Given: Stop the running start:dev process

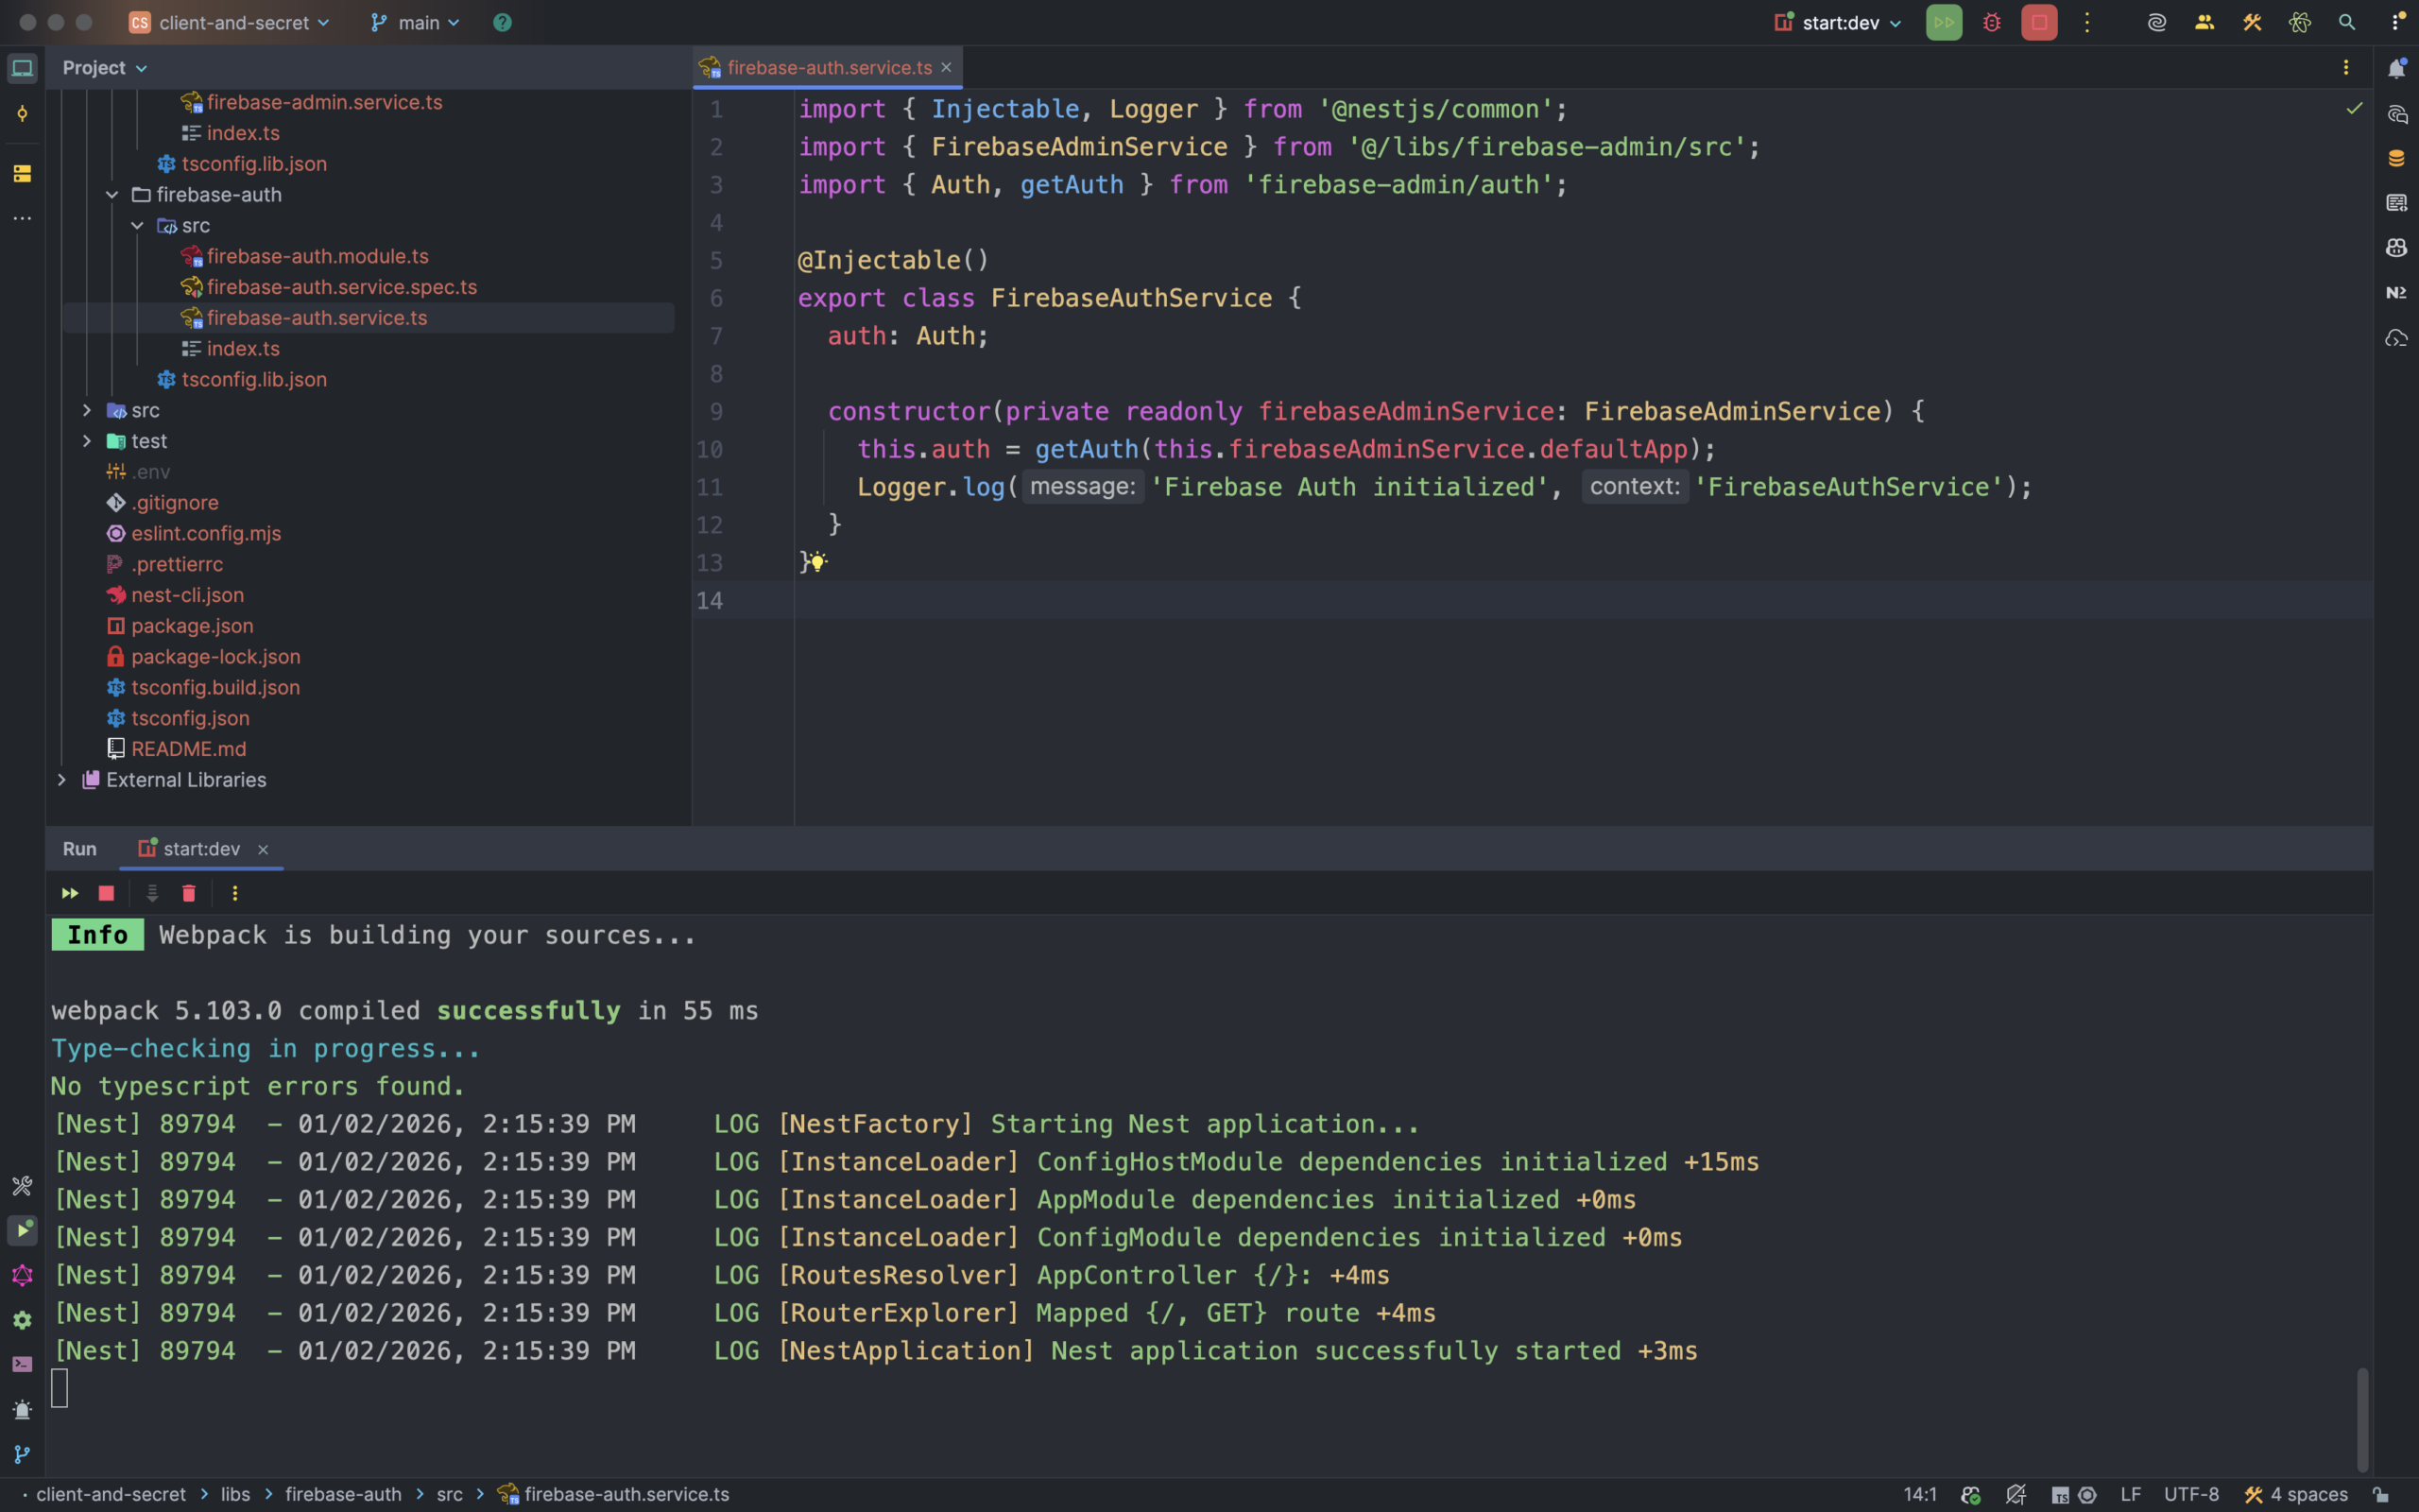Looking at the screenshot, I should tap(2039, 22).
